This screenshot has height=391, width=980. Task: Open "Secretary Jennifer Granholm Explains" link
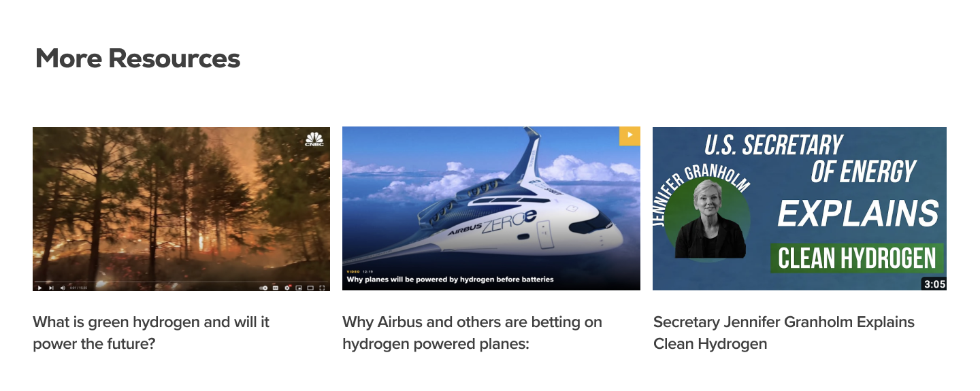(784, 333)
